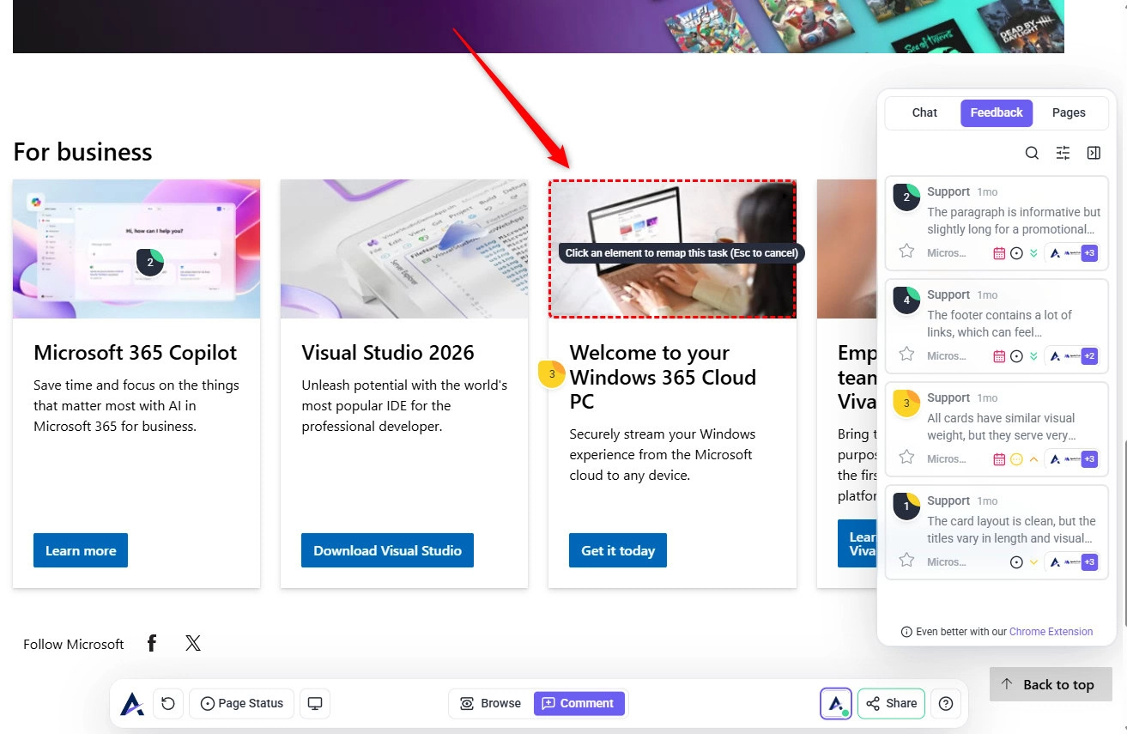Open the Page Status dropdown
Viewport: 1127px width, 734px height.
tap(241, 703)
